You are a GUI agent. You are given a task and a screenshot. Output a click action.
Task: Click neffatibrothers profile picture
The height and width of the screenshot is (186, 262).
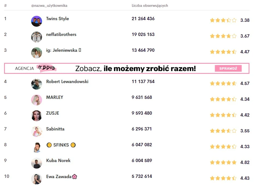pos(37,37)
